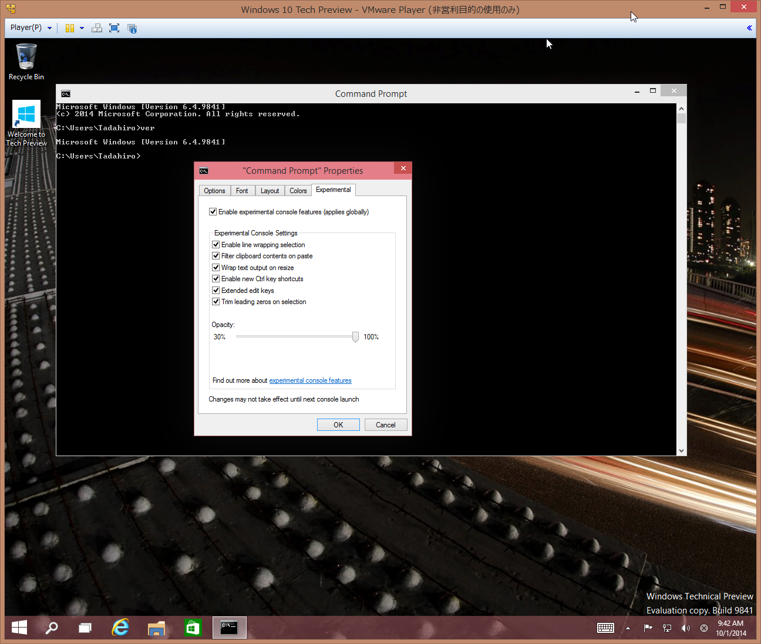Expand the suspend button dropdown arrow
Image resolution: width=761 pixels, height=644 pixels.
pos(82,28)
